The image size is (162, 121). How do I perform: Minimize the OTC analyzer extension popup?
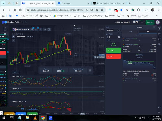[x=3, y=109]
